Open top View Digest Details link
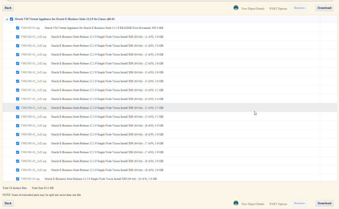Screen dimensions: 339x209 (x=253, y=9)
